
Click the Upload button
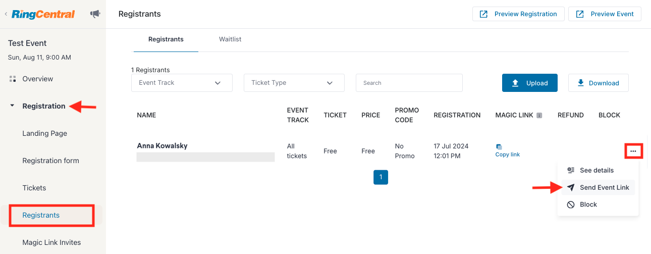coord(530,83)
